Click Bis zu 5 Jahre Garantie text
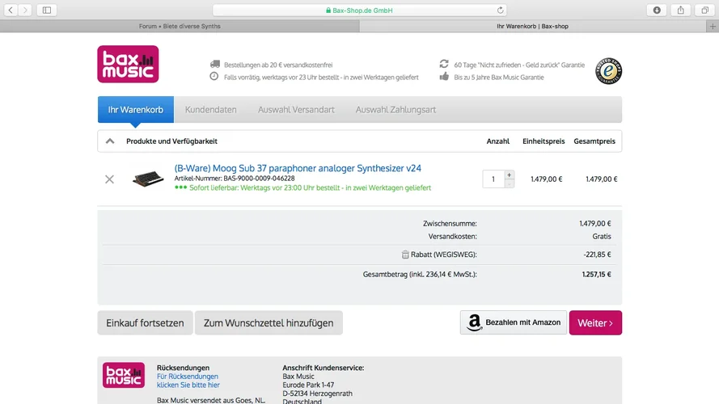Screen dimensions: 719x404 (499, 78)
